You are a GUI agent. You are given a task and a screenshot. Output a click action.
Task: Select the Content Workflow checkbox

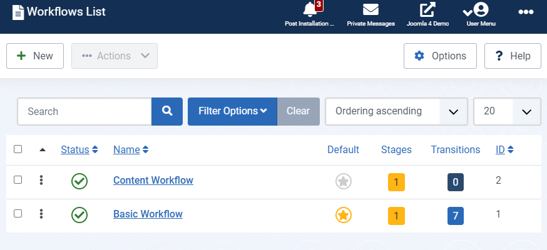click(18, 180)
